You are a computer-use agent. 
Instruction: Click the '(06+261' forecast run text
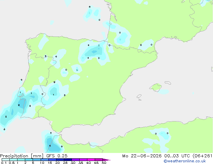pos(203,156)
